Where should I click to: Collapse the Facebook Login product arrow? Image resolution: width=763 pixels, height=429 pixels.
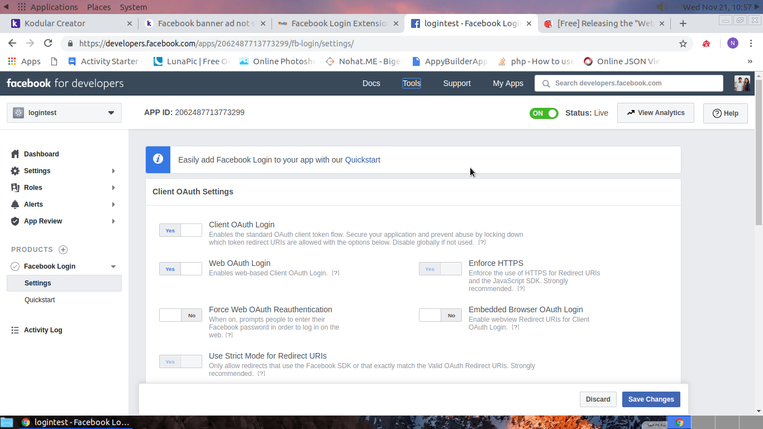click(113, 266)
